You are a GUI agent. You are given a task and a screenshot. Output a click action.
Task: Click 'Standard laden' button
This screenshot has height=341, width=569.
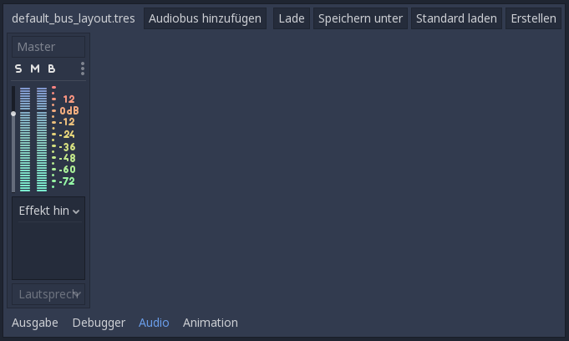[x=456, y=18]
